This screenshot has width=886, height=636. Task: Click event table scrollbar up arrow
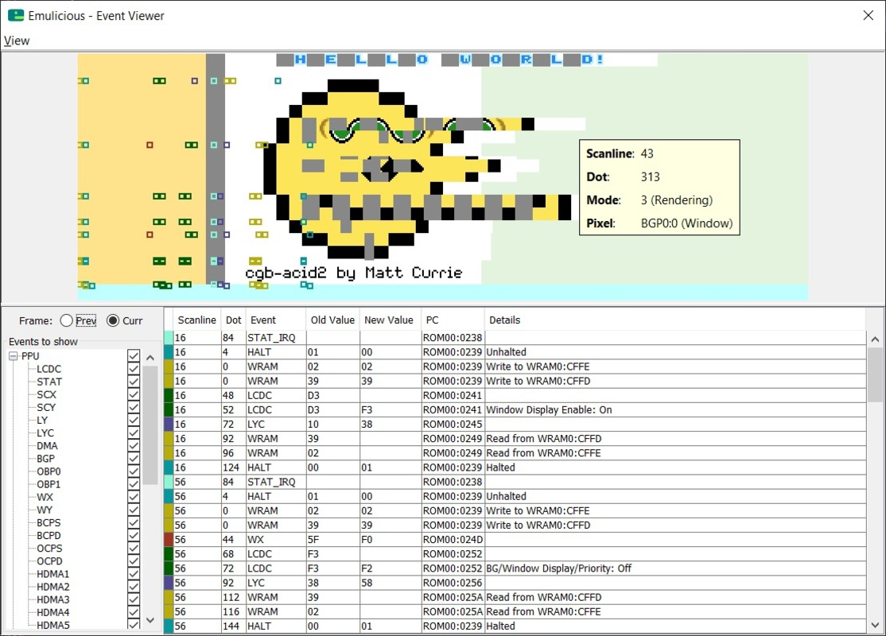[875, 339]
